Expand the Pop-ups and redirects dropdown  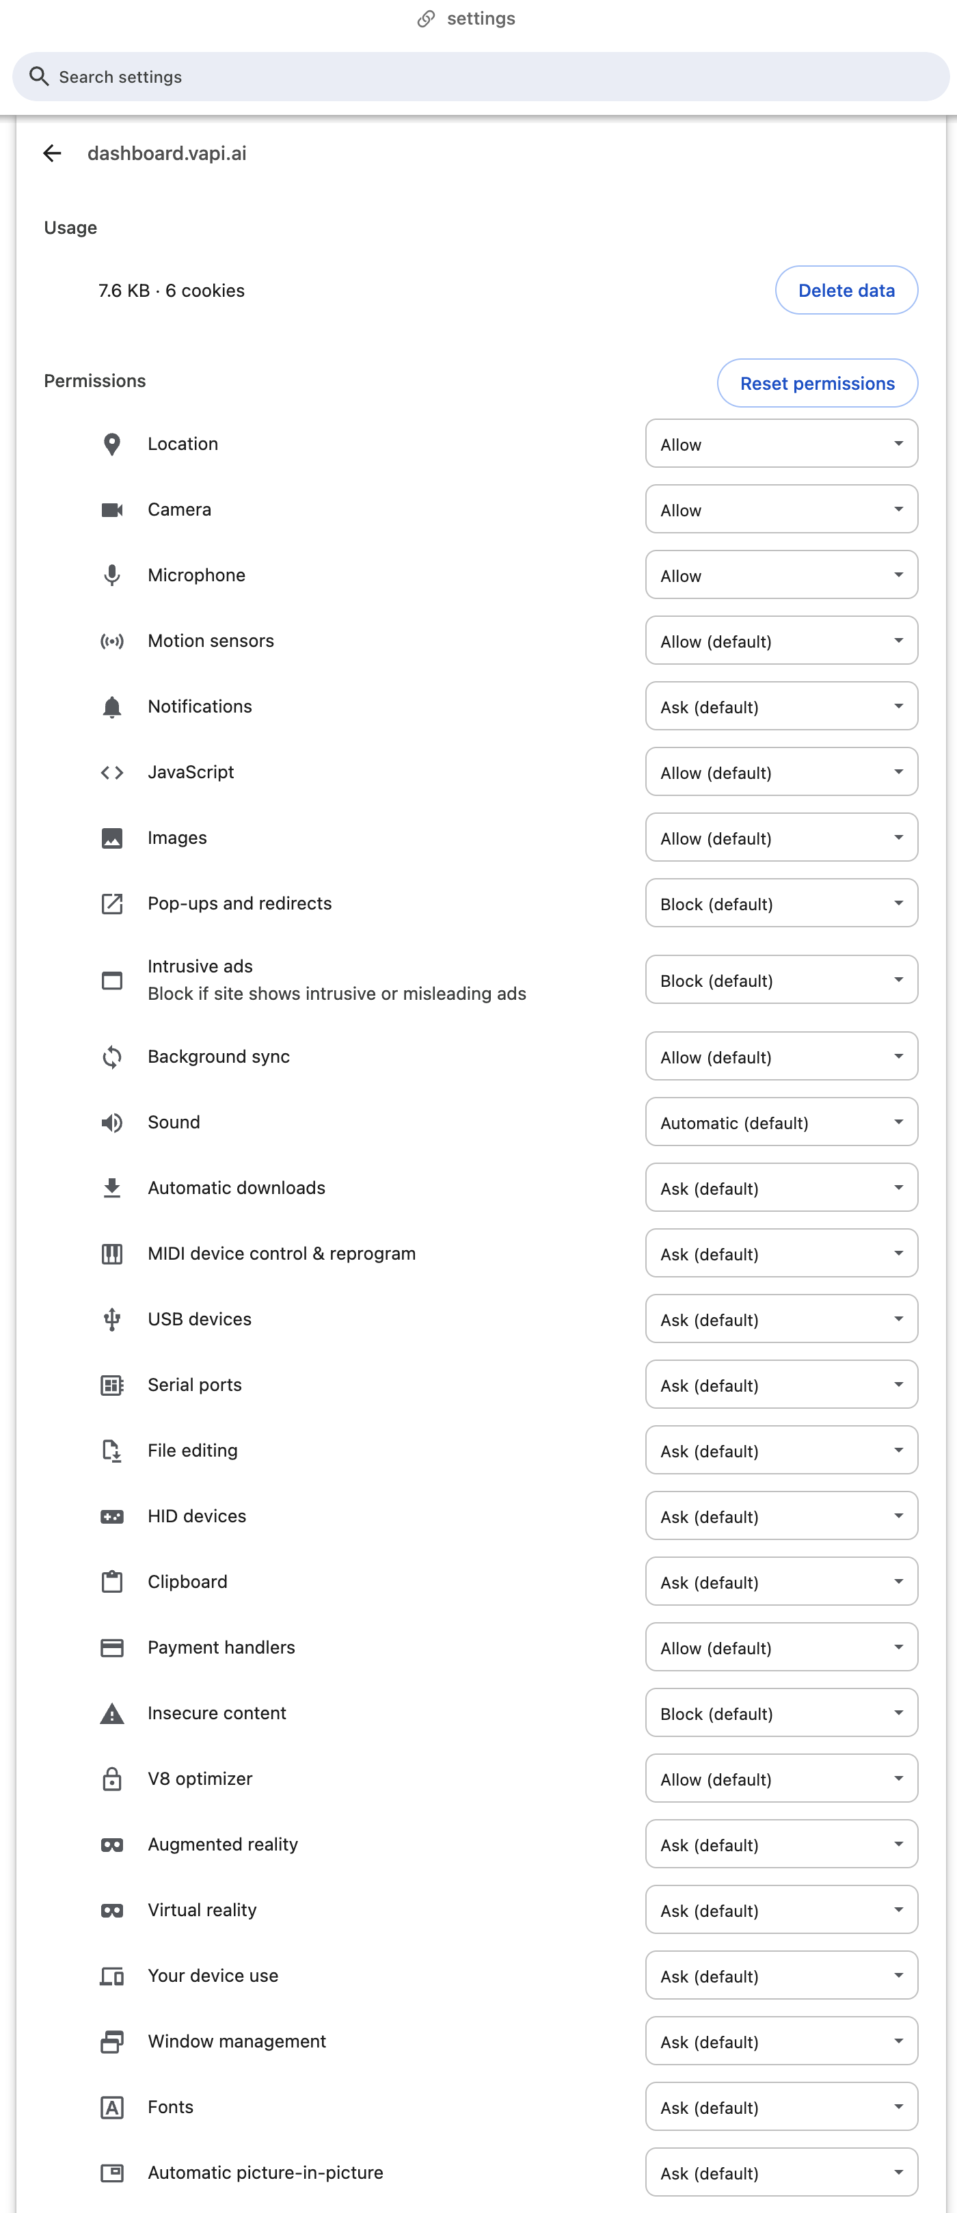pyautogui.click(x=781, y=903)
